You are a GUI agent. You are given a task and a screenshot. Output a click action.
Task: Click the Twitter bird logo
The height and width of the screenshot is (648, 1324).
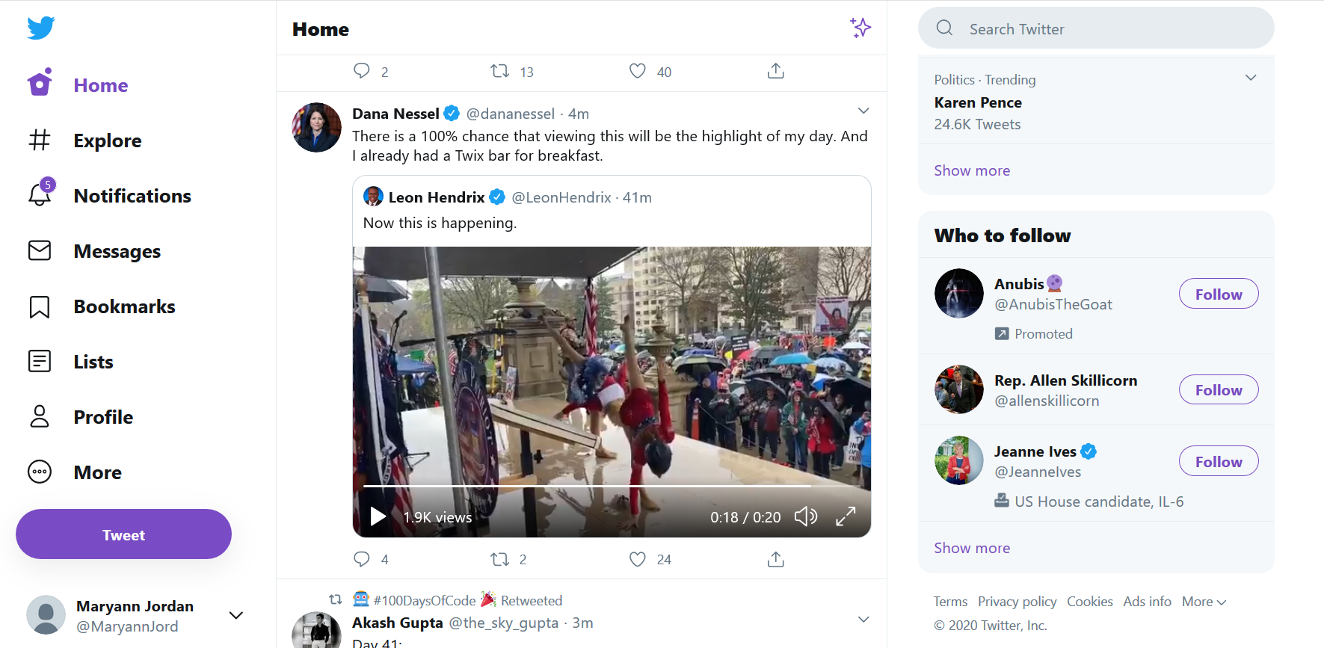tap(41, 28)
